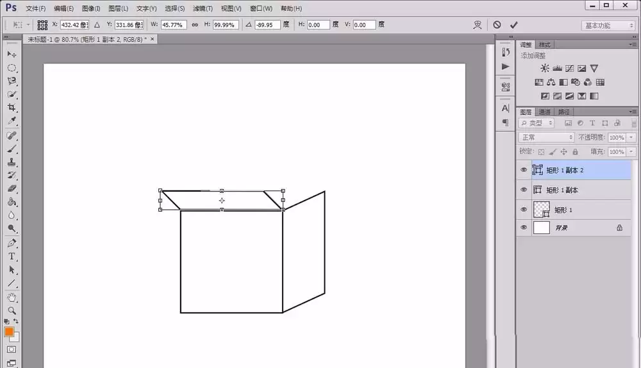Open the 滤镜(T) menu
641x368 pixels.
point(203,8)
